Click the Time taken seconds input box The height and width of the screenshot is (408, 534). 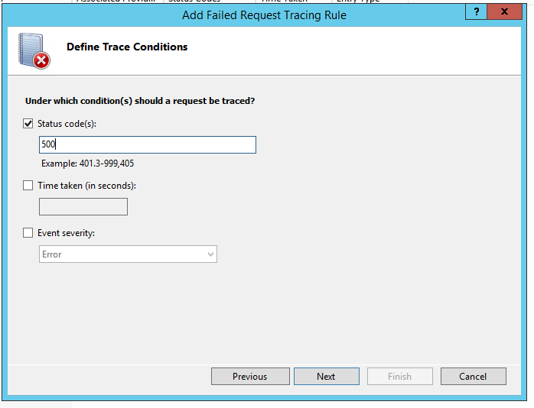click(x=83, y=207)
